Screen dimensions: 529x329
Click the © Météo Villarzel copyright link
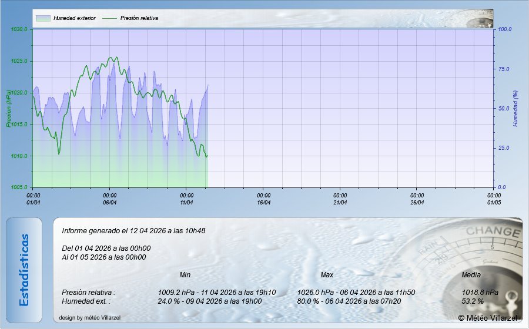click(x=488, y=318)
